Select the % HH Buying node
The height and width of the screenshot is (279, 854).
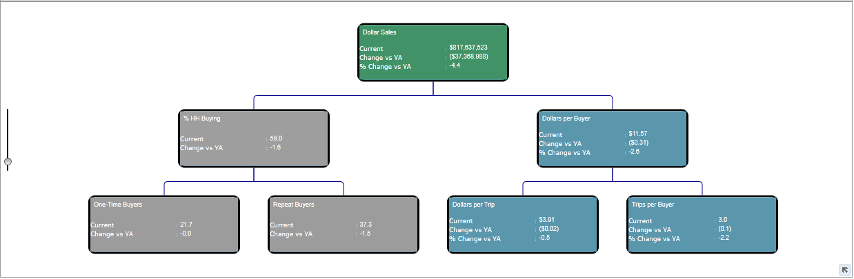254,138
